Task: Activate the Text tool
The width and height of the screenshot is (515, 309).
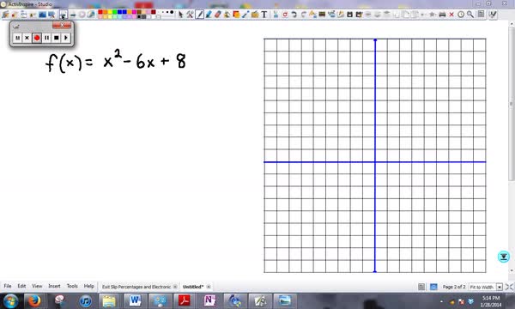Action: coord(264,15)
